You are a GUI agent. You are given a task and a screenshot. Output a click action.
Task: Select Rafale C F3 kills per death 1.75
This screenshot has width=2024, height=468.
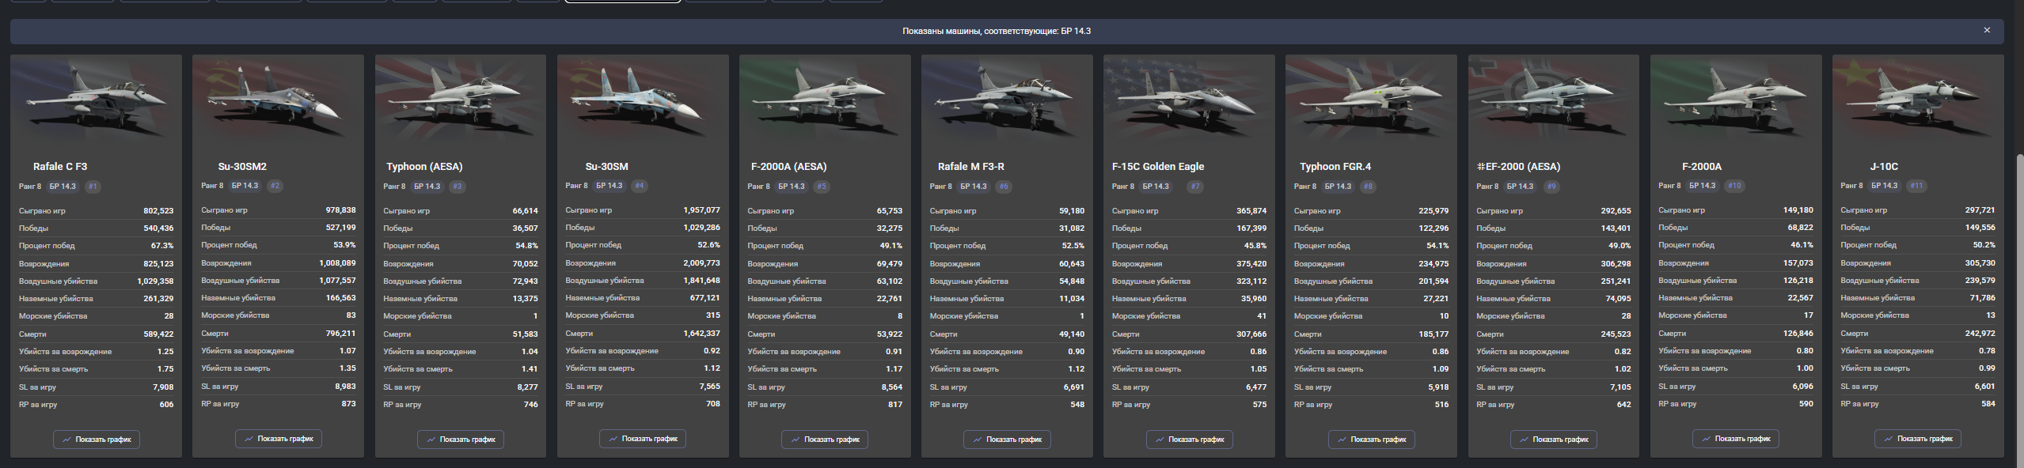click(x=165, y=369)
